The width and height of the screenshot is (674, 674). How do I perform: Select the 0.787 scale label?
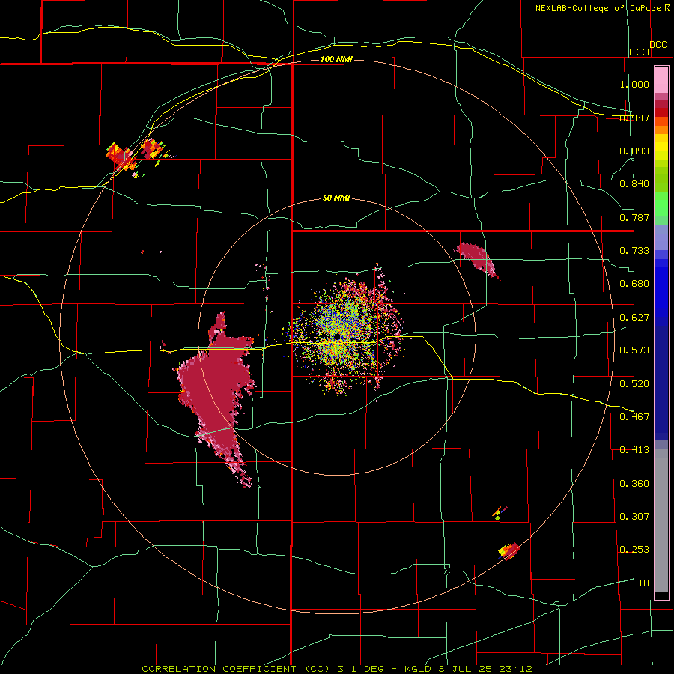634,217
